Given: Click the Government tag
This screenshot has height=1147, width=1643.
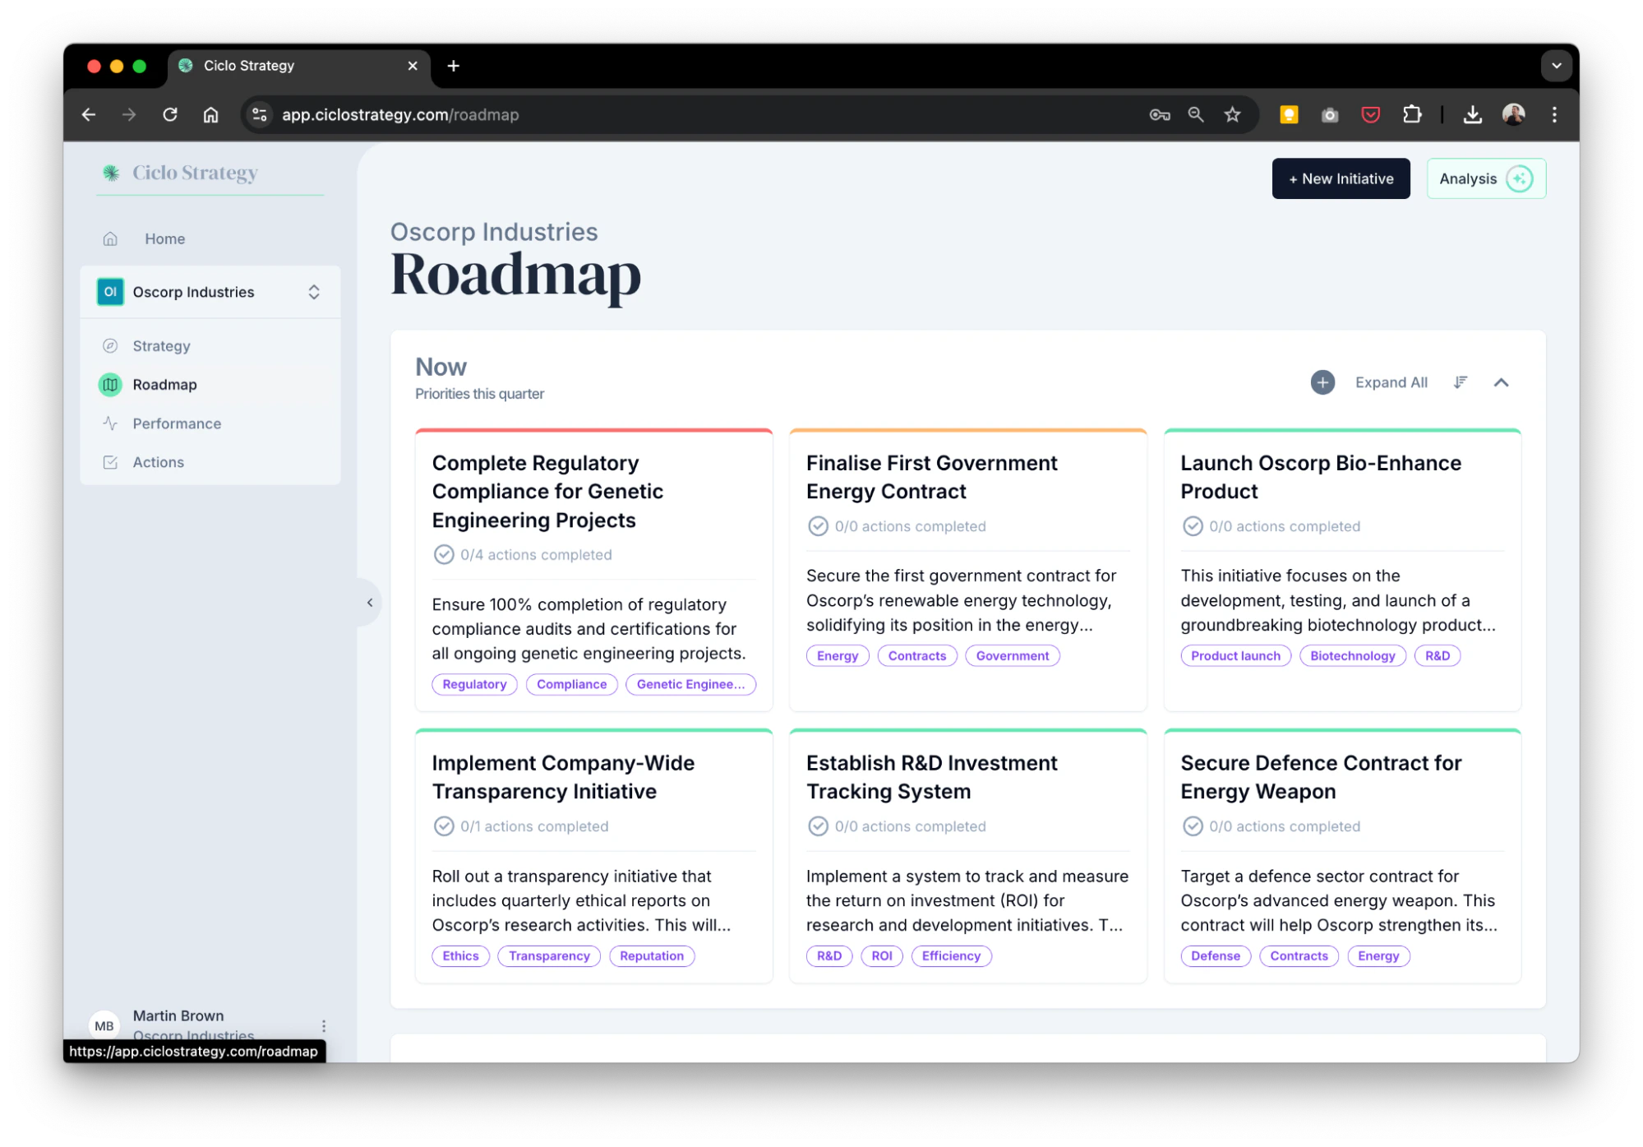Looking at the screenshot, I should 1012,656.
